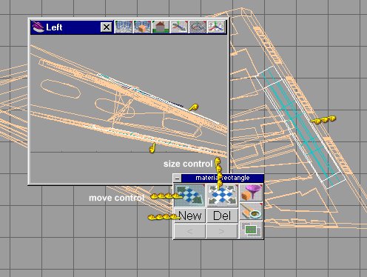Delete material rectangle with Del button

click(222, 216)
